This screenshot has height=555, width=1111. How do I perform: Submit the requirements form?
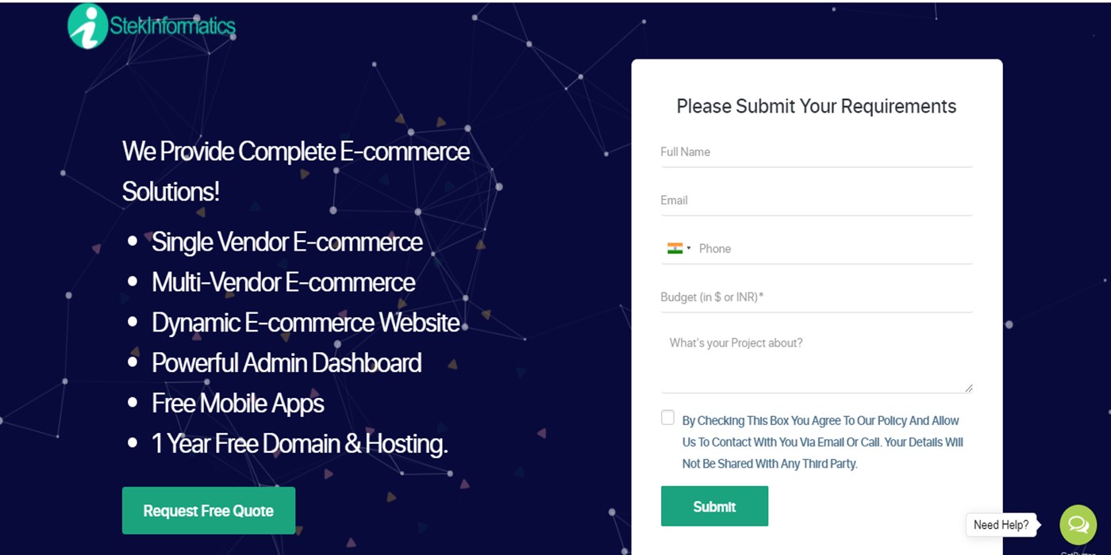pyautogui.click(x=714, y=506)
